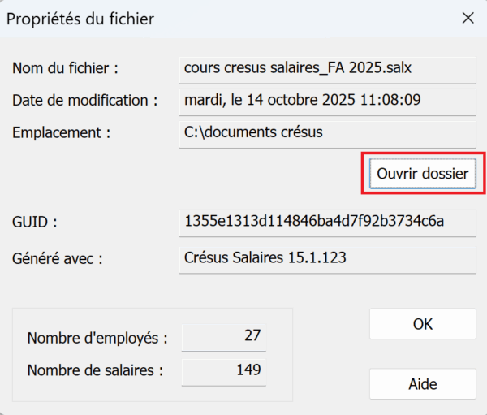The width and height of the screenshot is (487, 415).
Task: Click the Propriétés du fichier title bar
Action: coord(203,17)
